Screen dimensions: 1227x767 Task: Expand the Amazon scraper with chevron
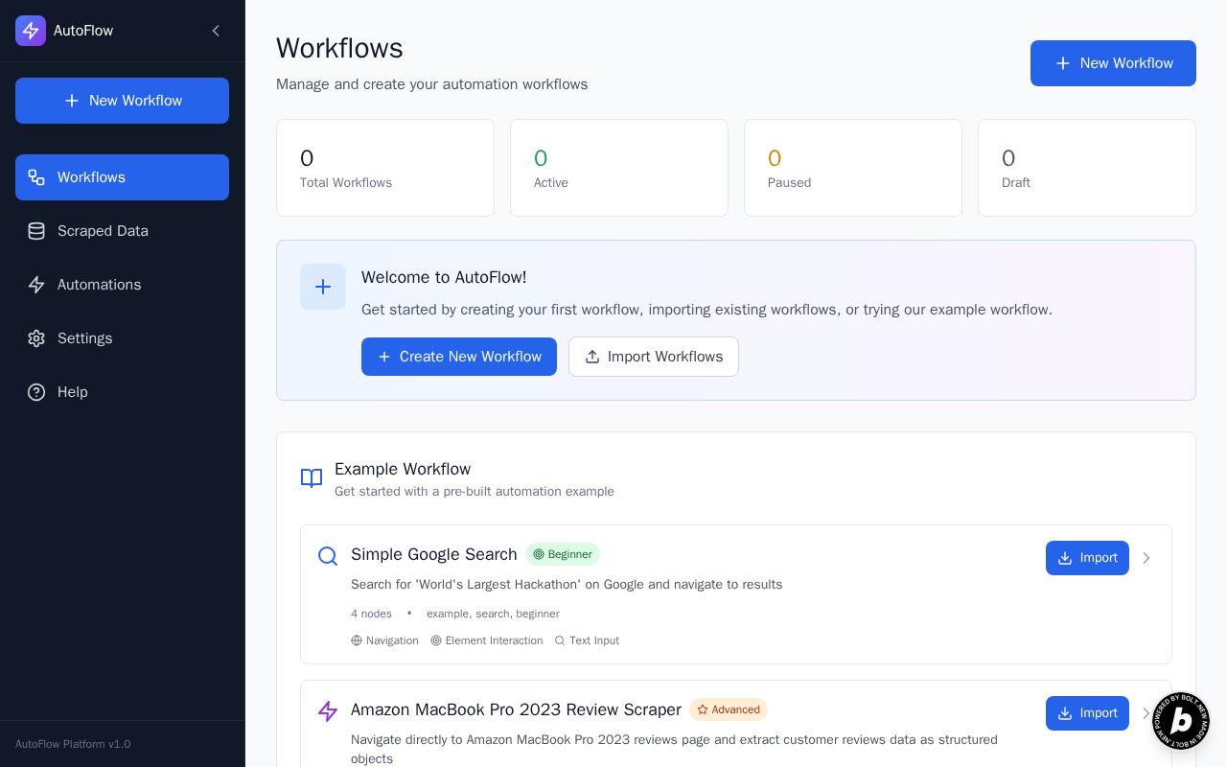(1146, 713)
